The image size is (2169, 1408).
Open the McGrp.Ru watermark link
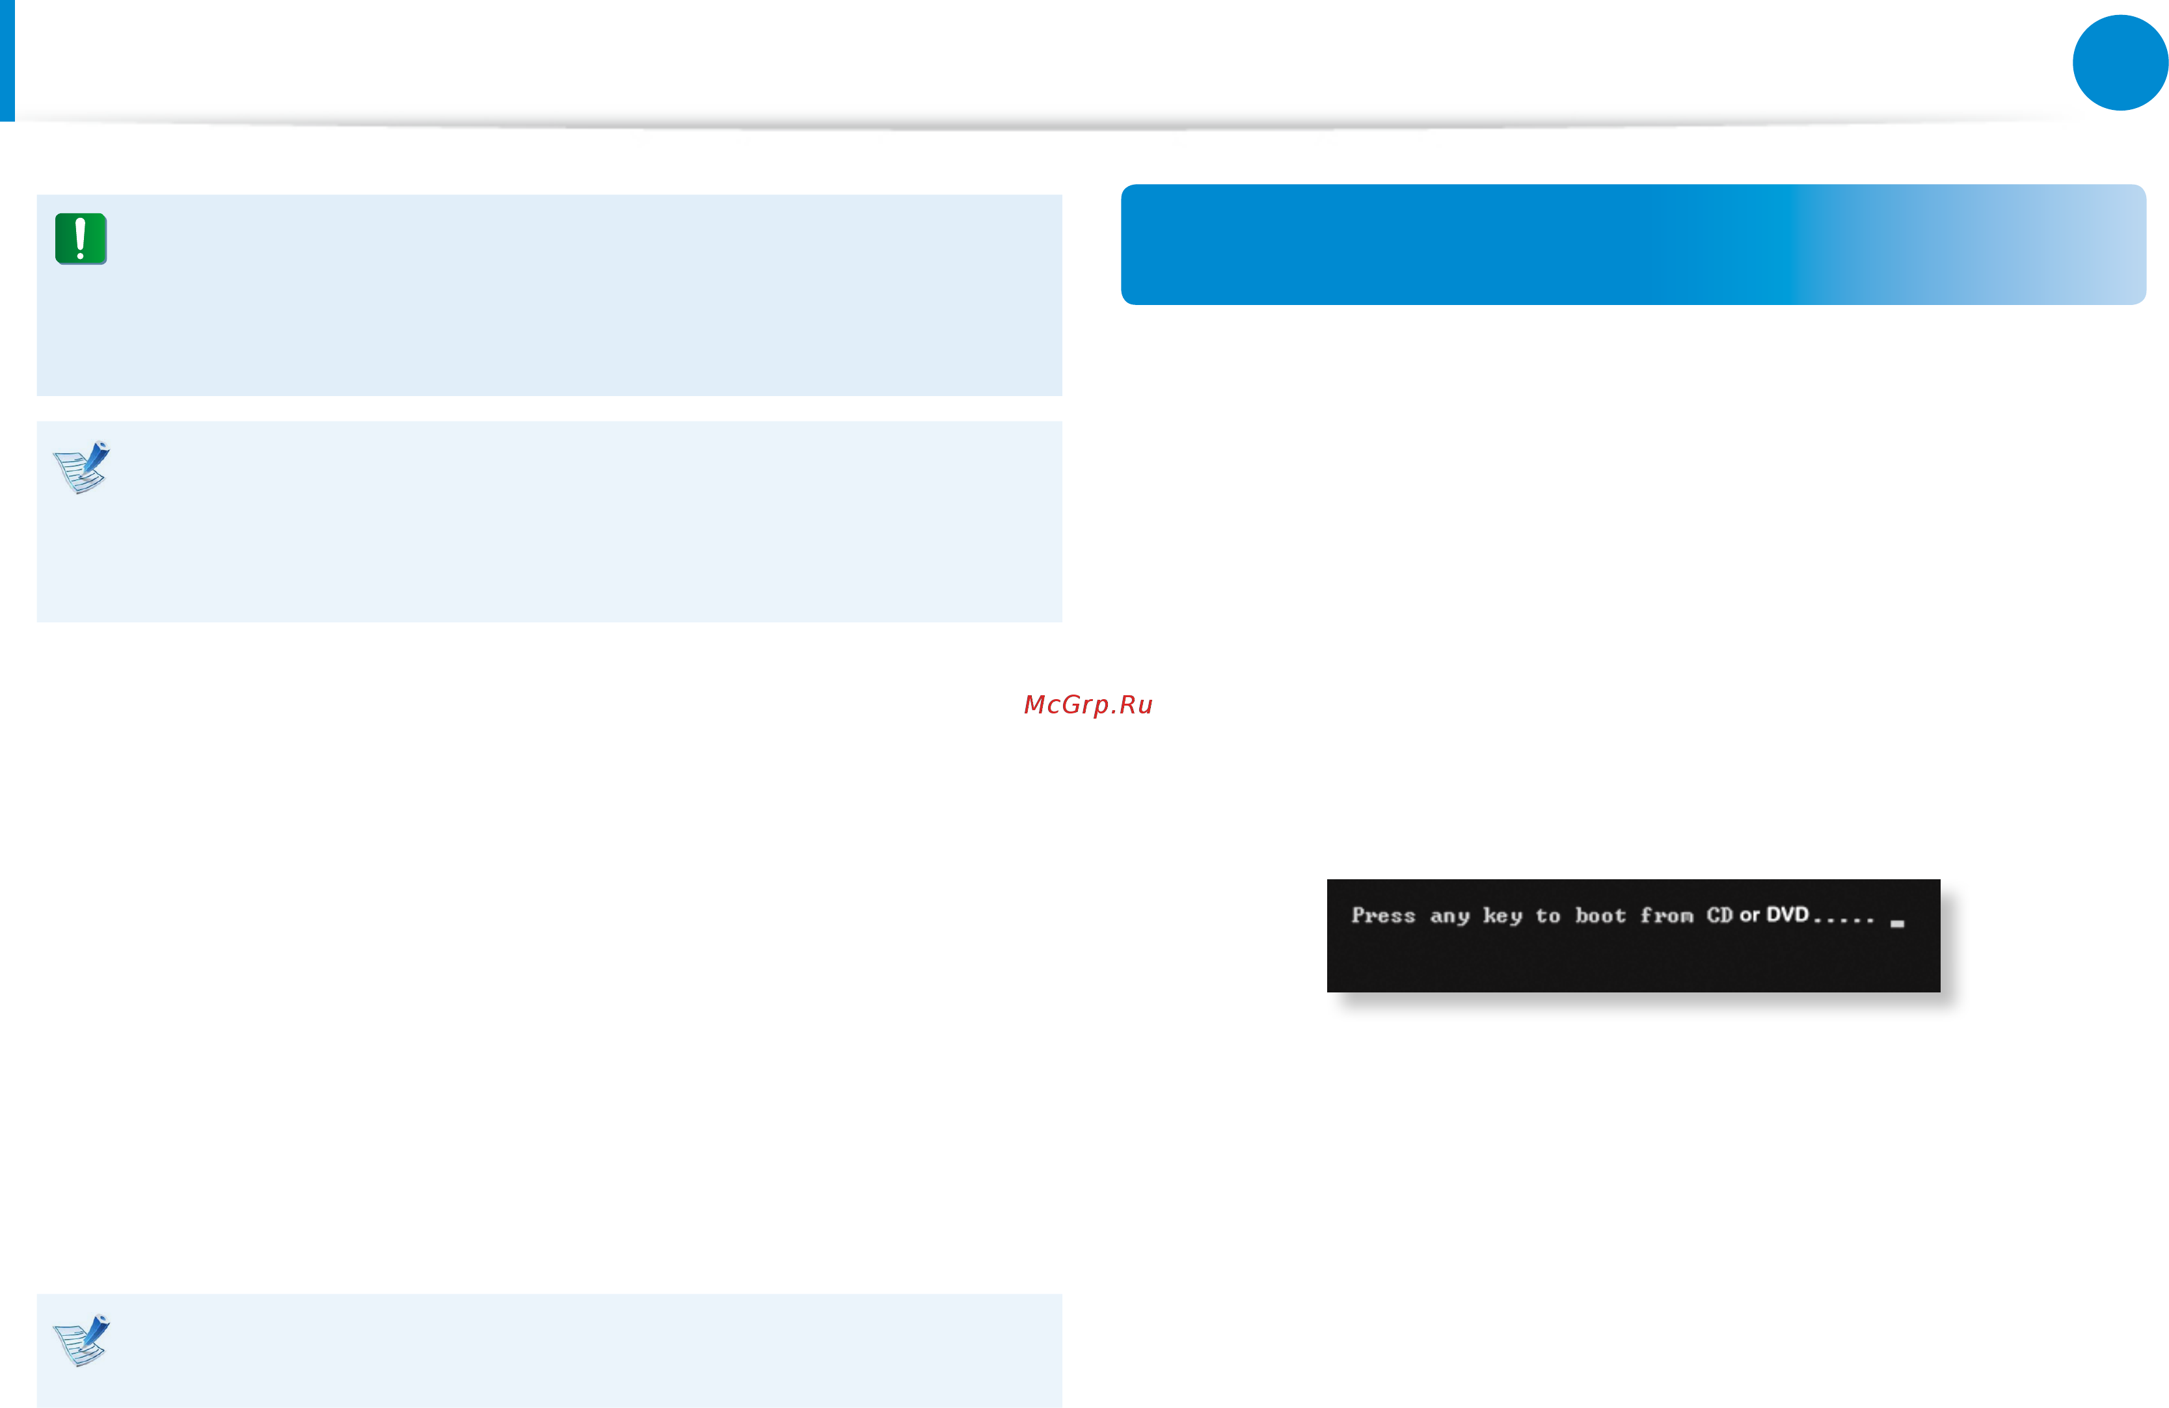[x=1088, y=705]
